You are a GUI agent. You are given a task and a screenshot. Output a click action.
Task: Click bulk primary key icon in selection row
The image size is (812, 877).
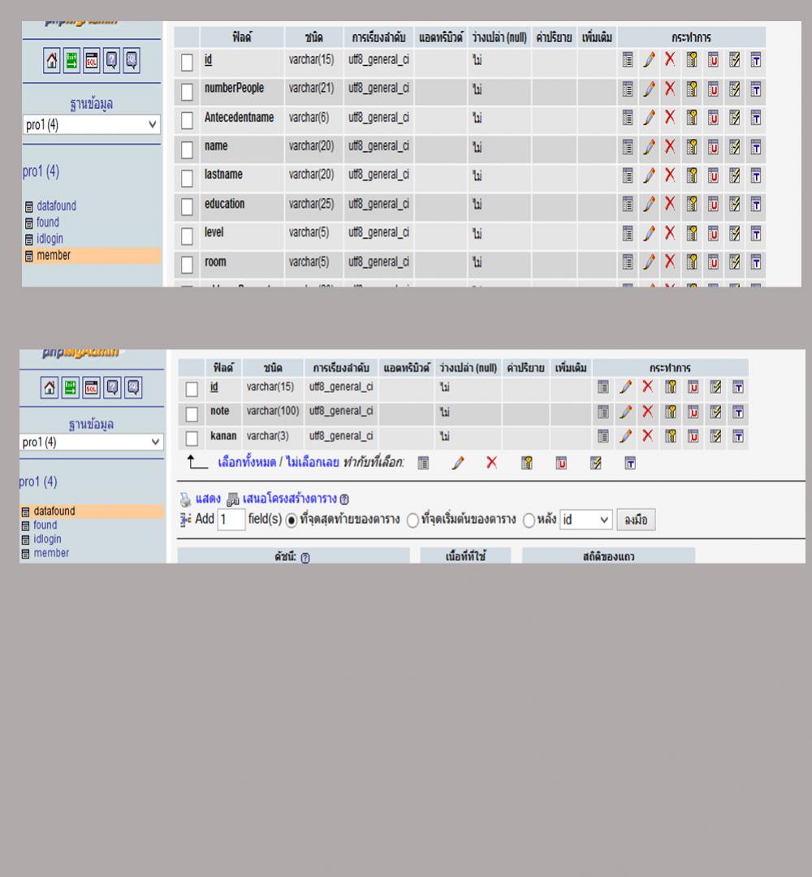click(527, 463)
